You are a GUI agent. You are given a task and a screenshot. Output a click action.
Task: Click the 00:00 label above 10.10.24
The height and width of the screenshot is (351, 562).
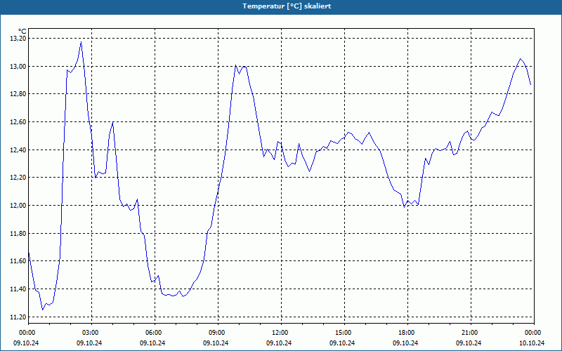(x=534, y=332)
